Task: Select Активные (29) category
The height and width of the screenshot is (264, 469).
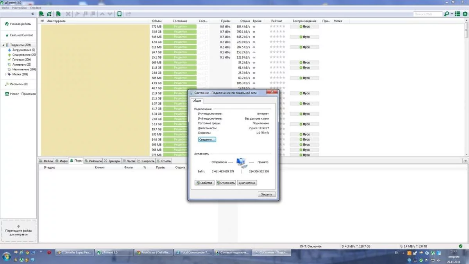Action: 19,65
